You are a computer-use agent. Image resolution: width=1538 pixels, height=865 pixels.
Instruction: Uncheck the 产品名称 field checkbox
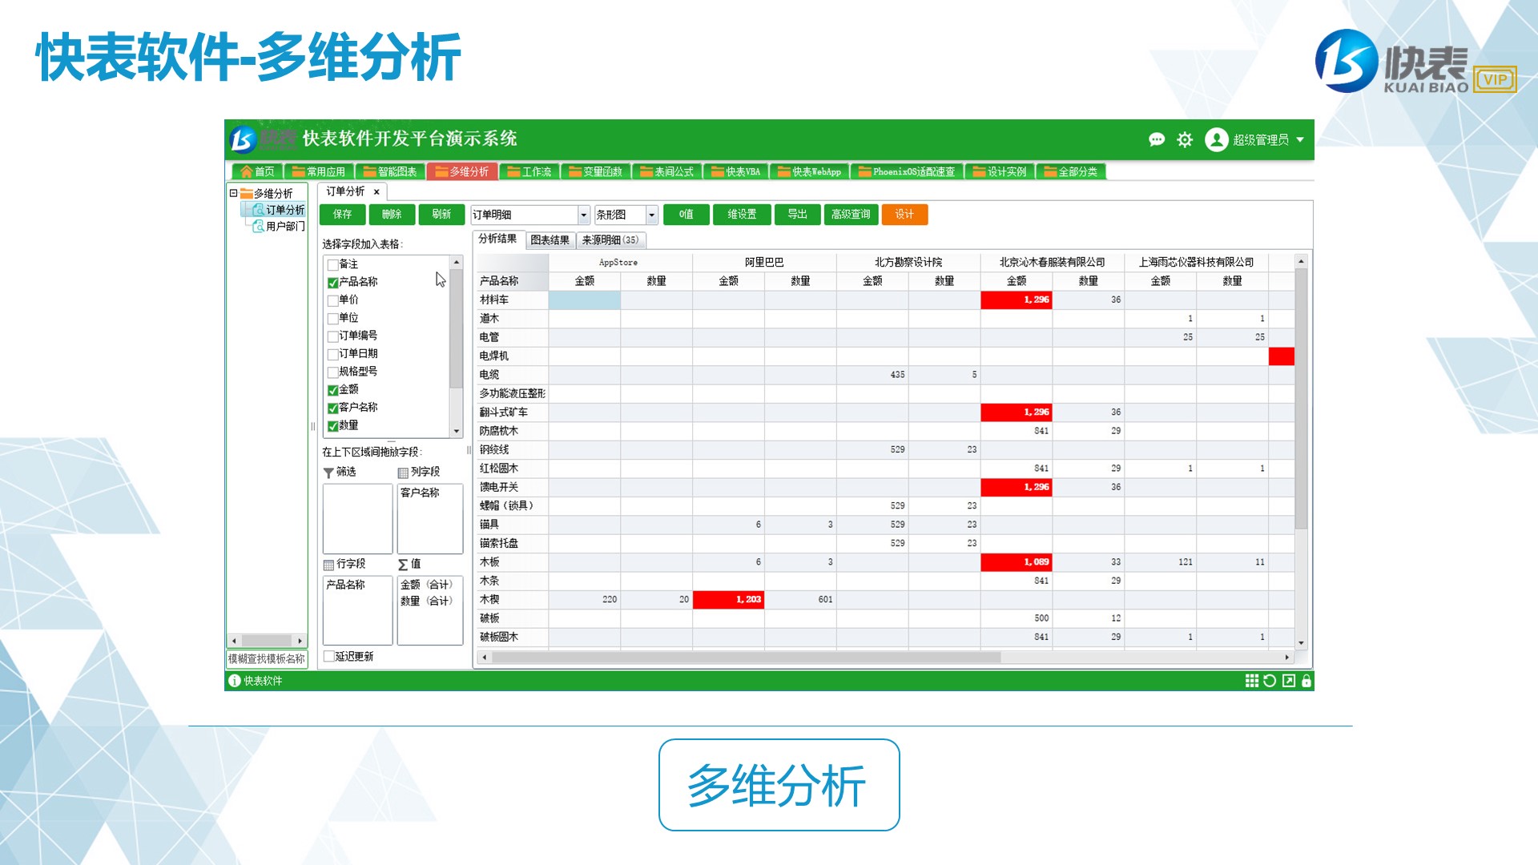pyautogui.click(x=332, y=283)
